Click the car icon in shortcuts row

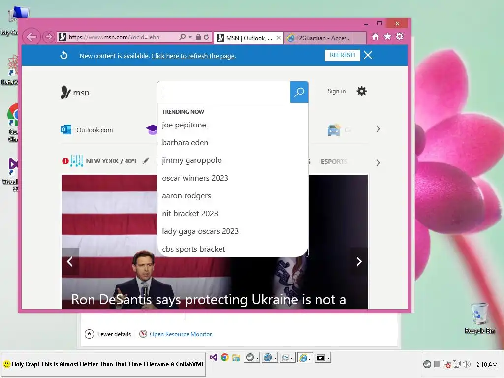click(334, 130)
